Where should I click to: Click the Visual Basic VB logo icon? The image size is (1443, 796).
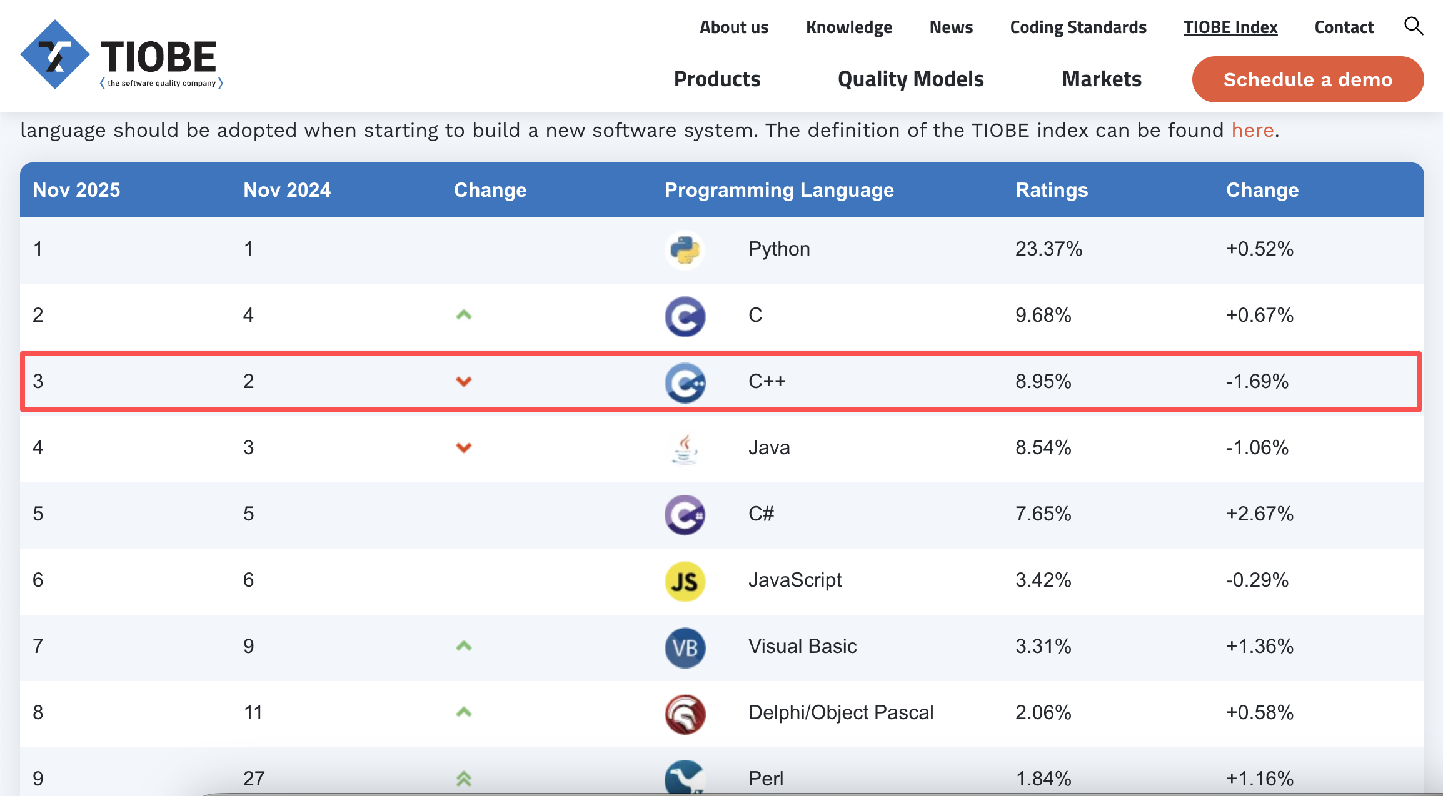(x=685, y=647)
